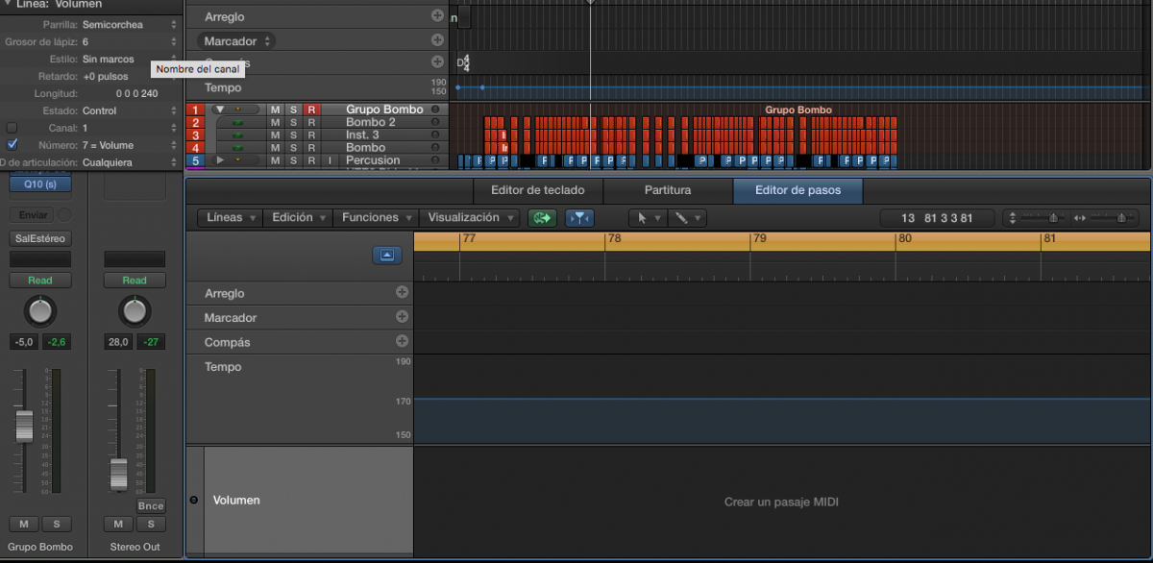Click the Inst. 3 track instrument icon

coord(236,135)
